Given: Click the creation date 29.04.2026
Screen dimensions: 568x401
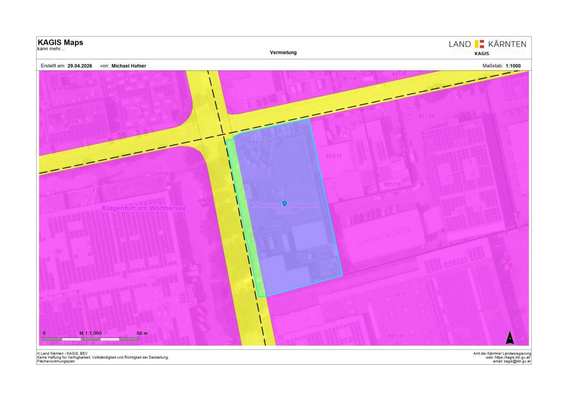Looking at the screenshot, I should pyautogui.click(x=80, y=66).
